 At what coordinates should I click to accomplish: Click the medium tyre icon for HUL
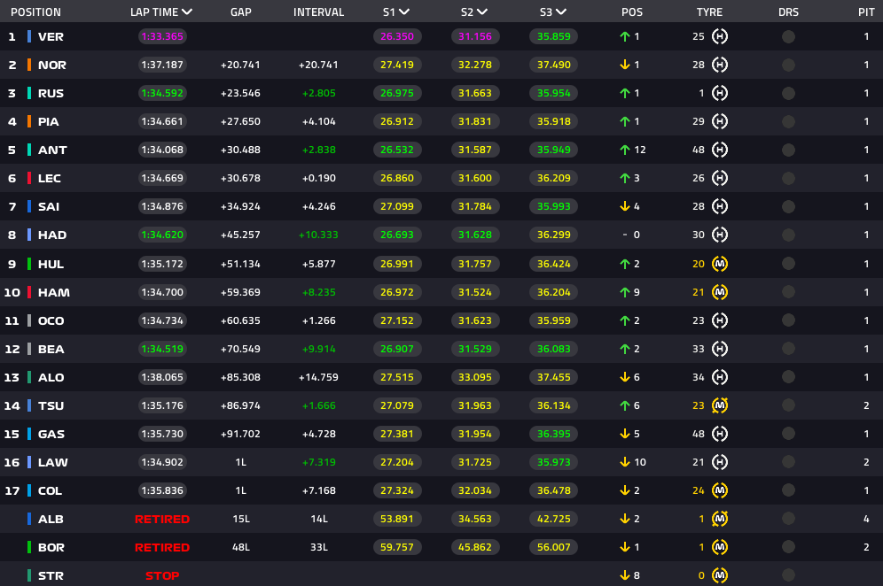(720, 264)
